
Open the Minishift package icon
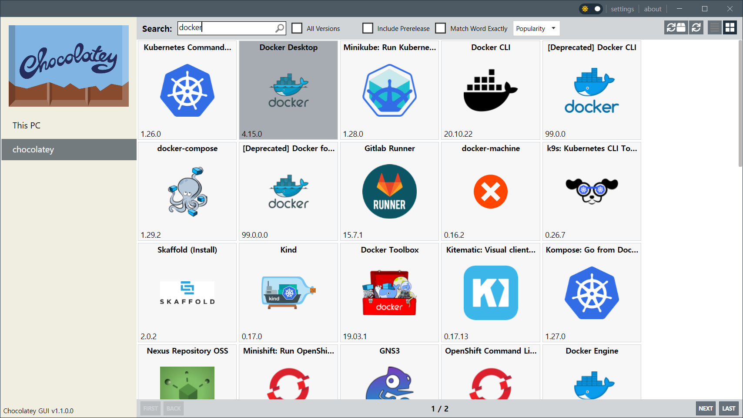[288, 384]
